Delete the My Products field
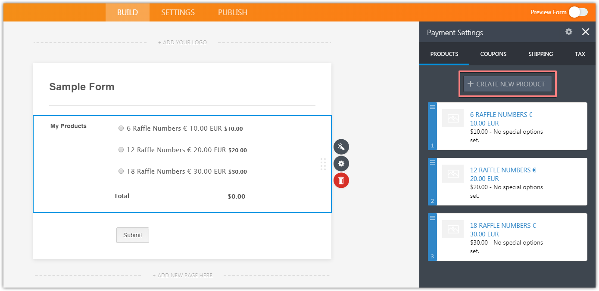The height and width of the screenshot is (291, 599). tap(341, 181)
